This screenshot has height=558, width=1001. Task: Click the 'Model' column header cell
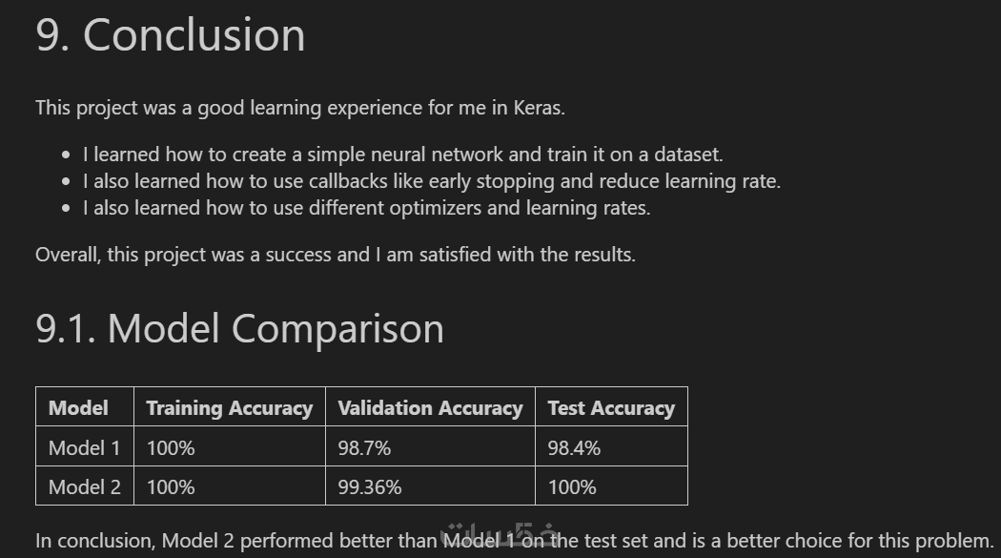click(x=78, y=408)
